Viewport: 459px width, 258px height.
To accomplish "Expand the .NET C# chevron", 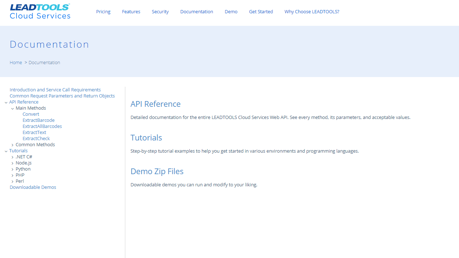I will (13, 157).
